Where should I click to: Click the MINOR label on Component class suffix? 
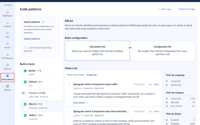(156, 84)
